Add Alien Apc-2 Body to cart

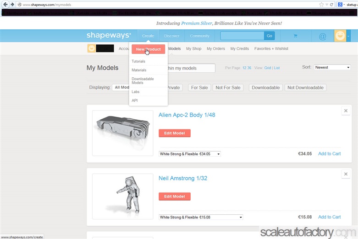tap(329, 154)
